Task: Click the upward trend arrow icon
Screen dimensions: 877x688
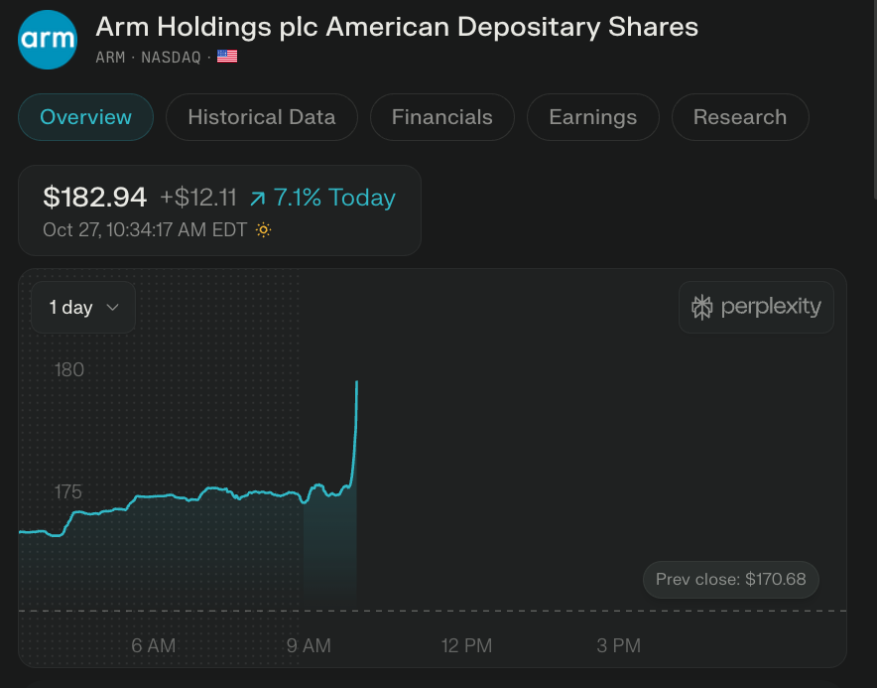Action: [x=257, y=199]
